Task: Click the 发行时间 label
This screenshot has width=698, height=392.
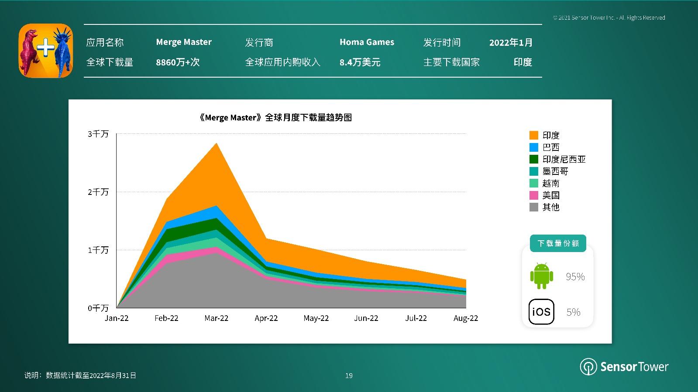Action: (442, 42)
